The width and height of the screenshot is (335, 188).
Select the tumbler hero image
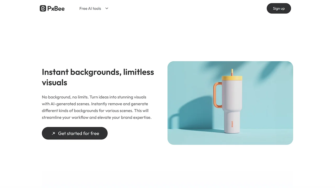click(x=230, y=103)
